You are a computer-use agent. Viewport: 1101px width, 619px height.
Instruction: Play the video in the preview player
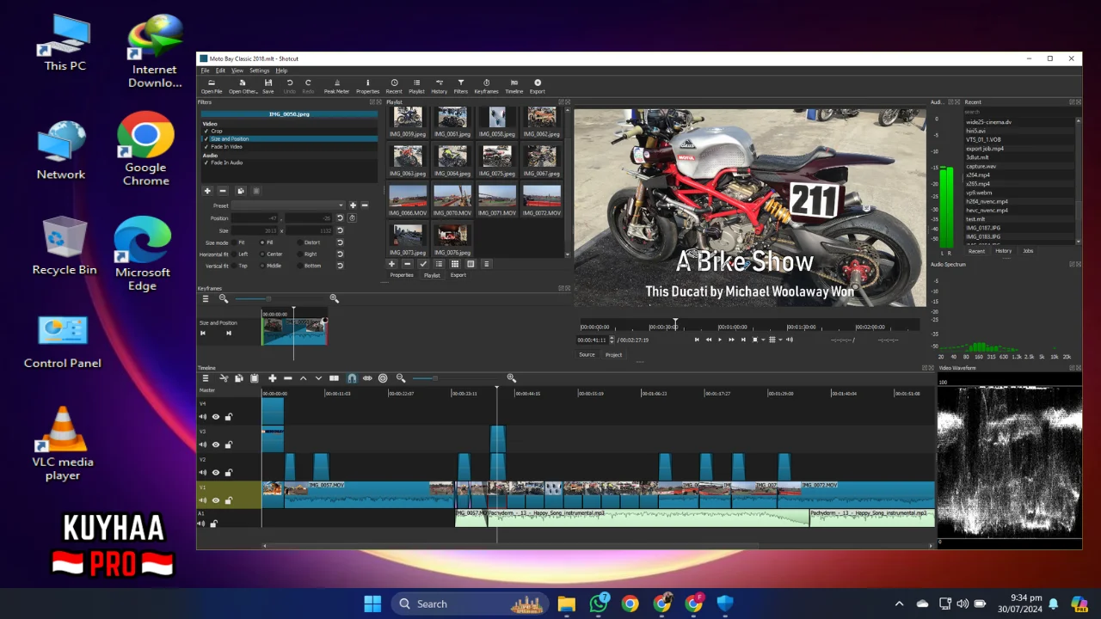click(720, 340)
